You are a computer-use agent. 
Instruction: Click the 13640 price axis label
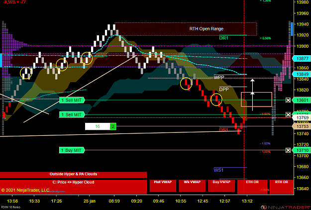(x=303, y=189)
